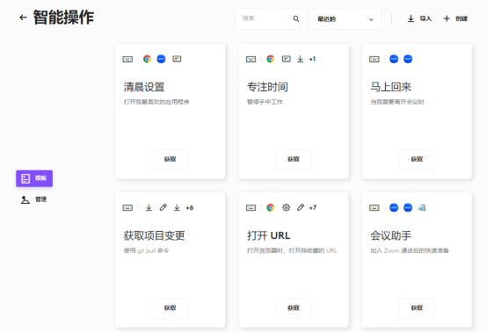Viewport: 487px width, 332px height.
Task: Click the notebook icon in 会议助手 card
Action: 422,207
